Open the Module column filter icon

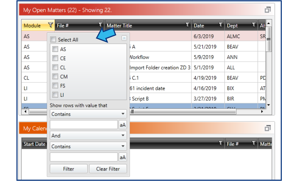pyautogui.click(x=51, y=25)
